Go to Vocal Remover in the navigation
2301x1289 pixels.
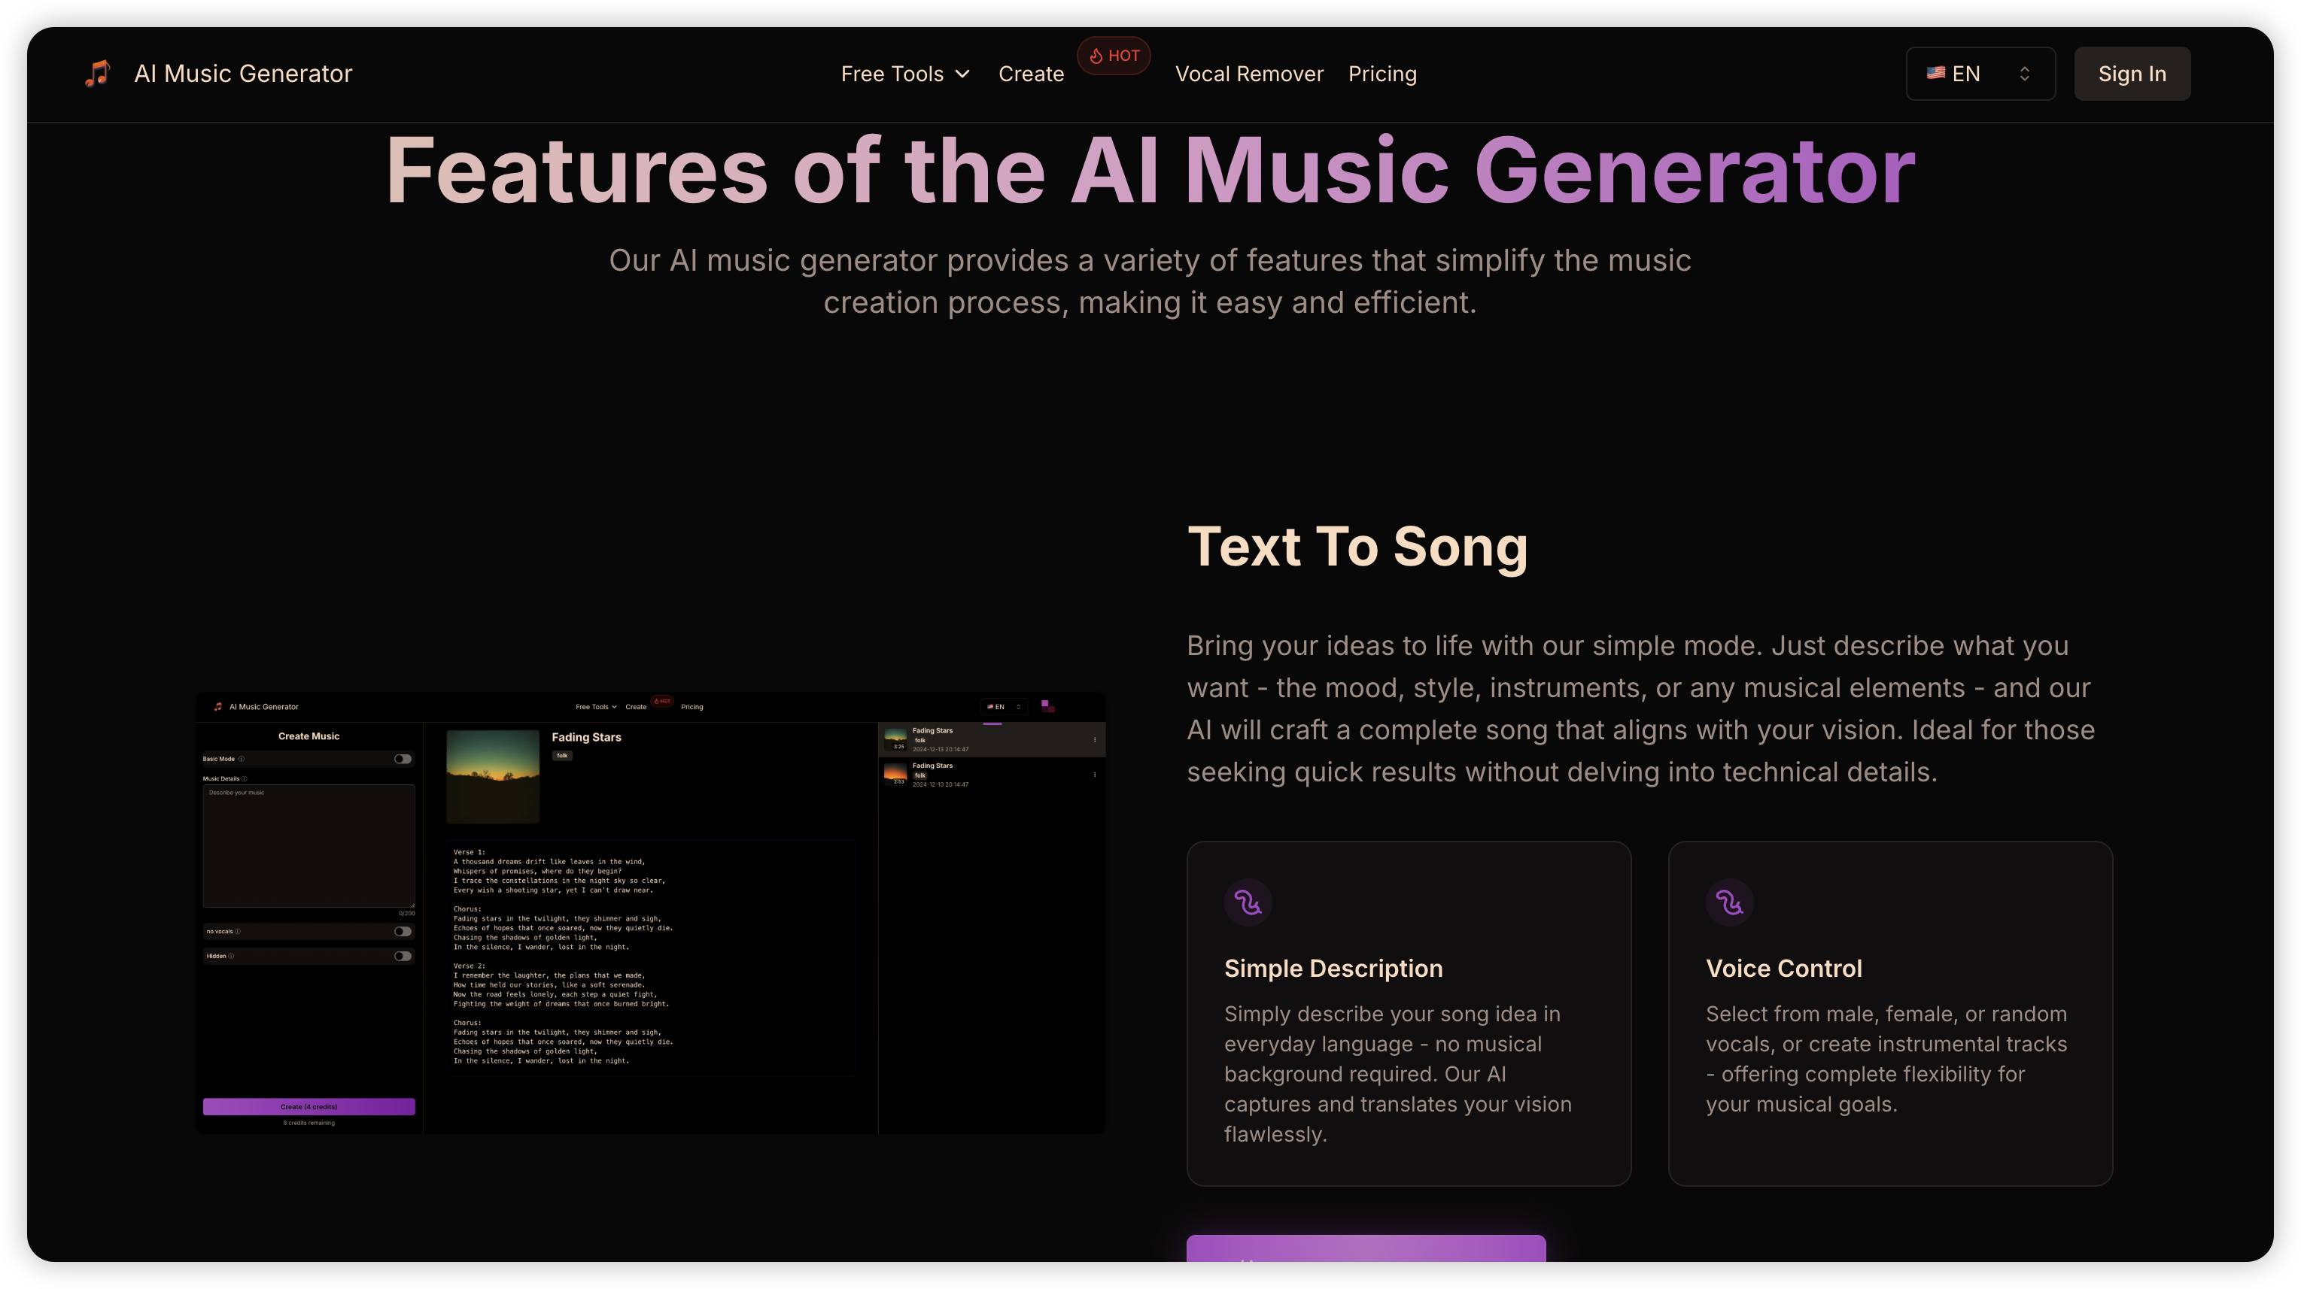[1249, 74]
